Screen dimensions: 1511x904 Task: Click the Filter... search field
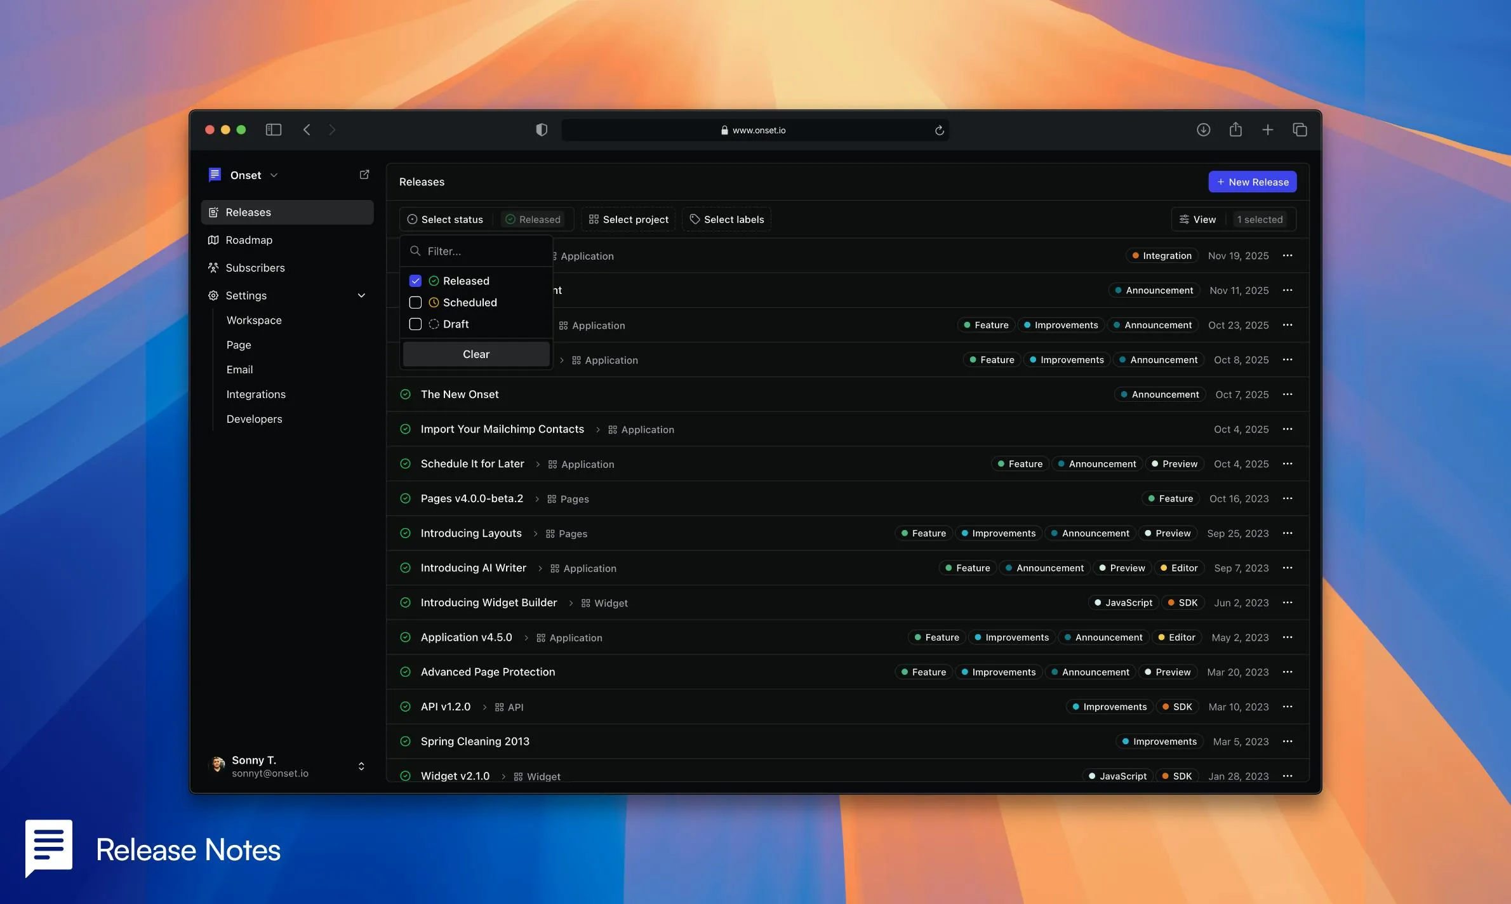tap(476, 251)
